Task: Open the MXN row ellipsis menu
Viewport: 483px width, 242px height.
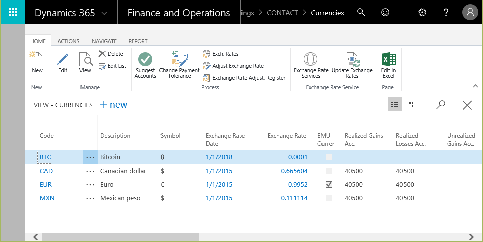Action: point(90,198)
